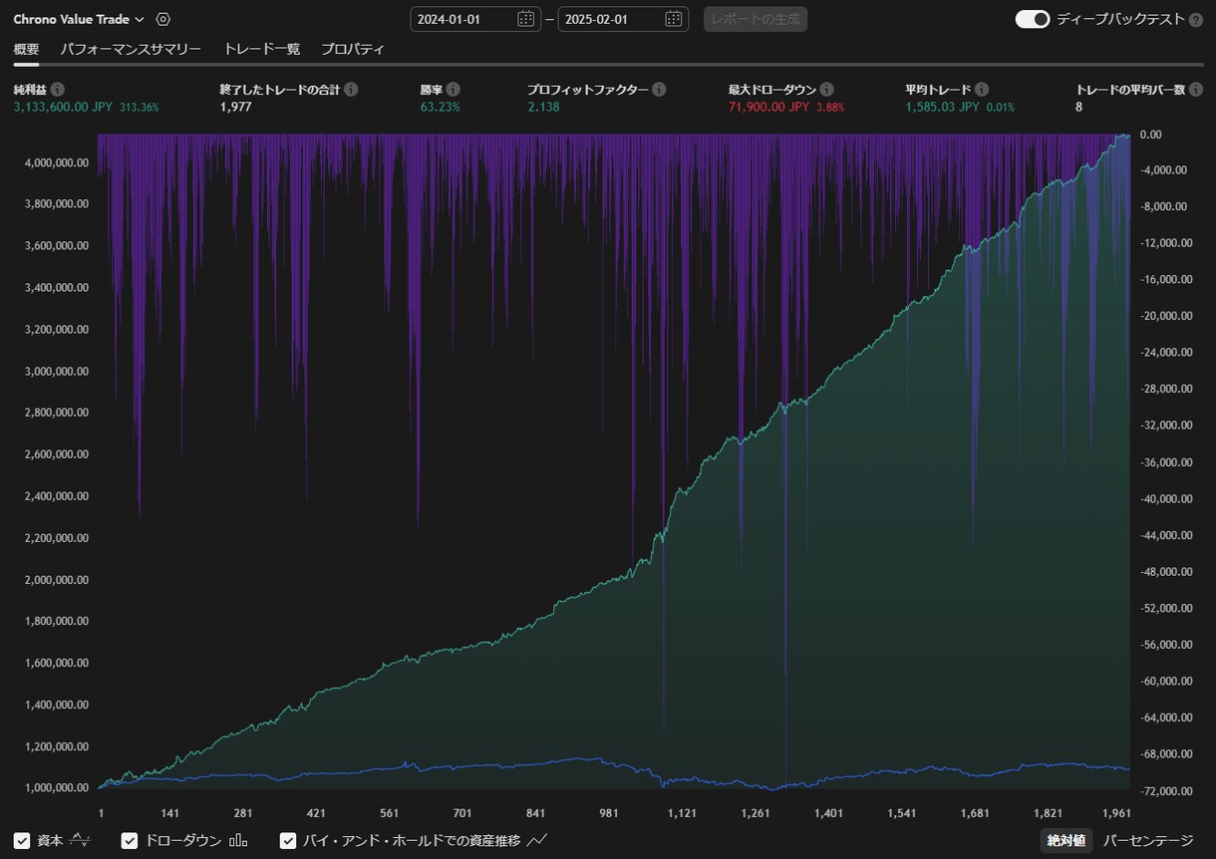The height and width of the screenshot is (859, 1216).
Task: Show info icon beside プロフィットファクター
Action: 660,90
